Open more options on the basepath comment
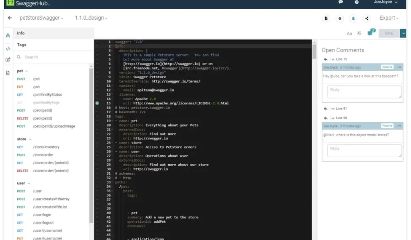The width and height of the screenshot is (411, 240). click(399, 67)
